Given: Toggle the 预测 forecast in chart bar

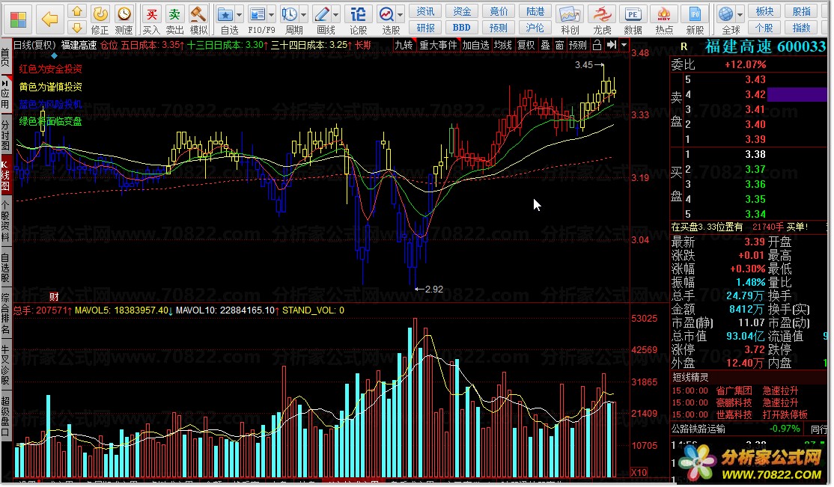Looking at the screenshot, I should [x=578, y=45].
